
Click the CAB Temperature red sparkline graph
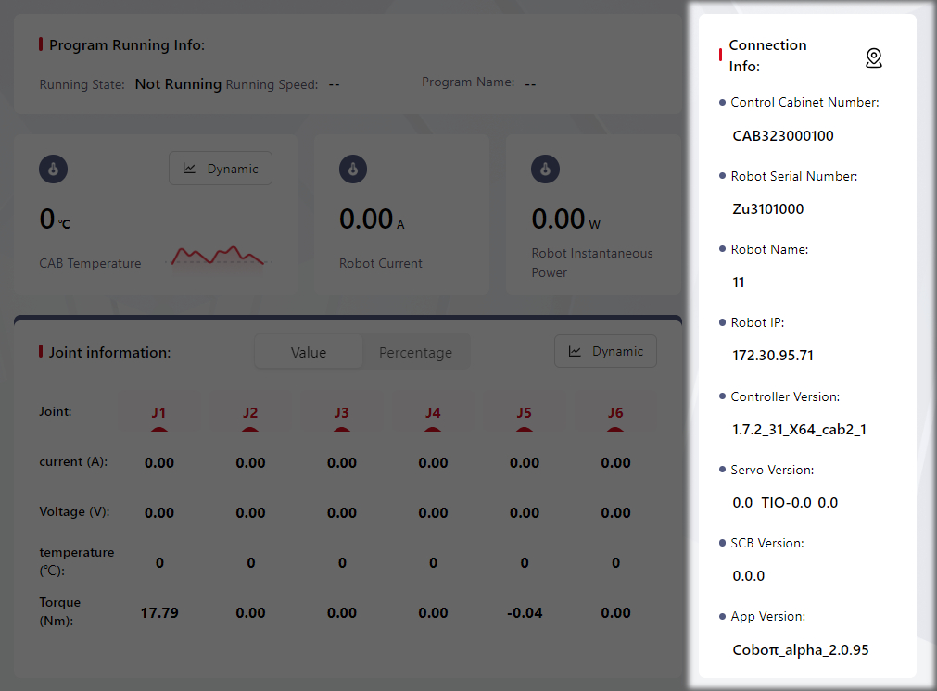coord(219,255)
